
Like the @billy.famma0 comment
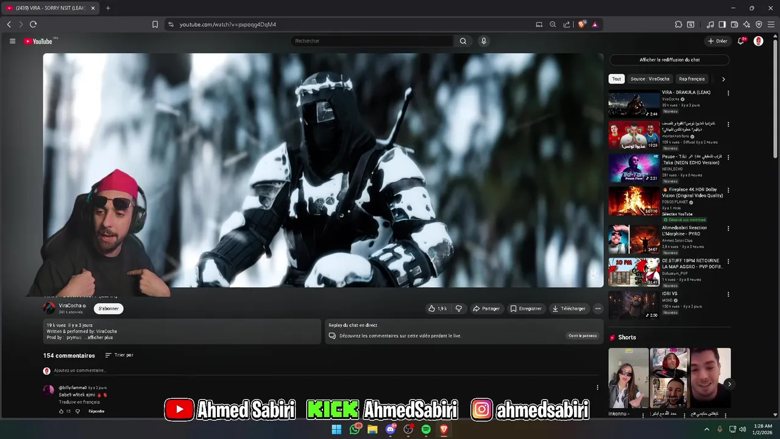pos(61,412)
